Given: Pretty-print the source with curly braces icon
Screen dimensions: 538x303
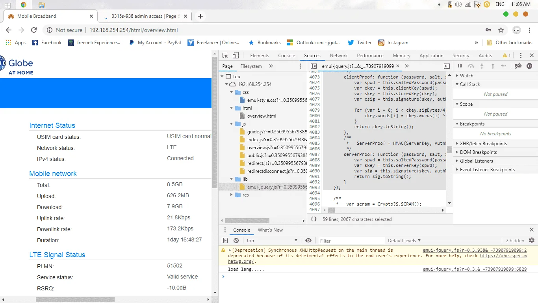Looking at the screenshot, I should click(314, 219).
